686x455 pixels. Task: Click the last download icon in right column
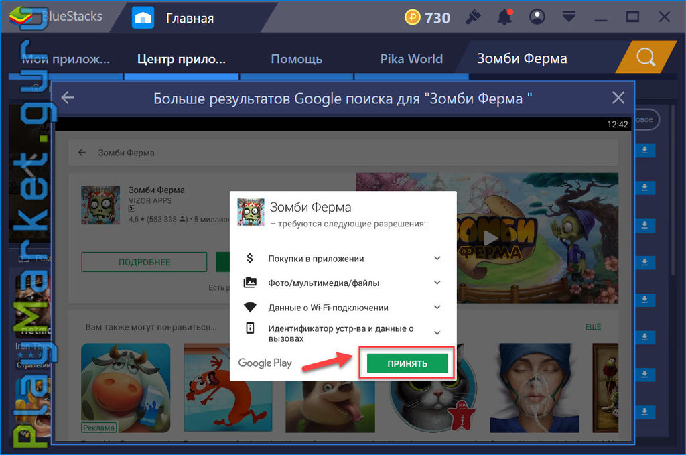pyautogui.click(x=644, y=411)
